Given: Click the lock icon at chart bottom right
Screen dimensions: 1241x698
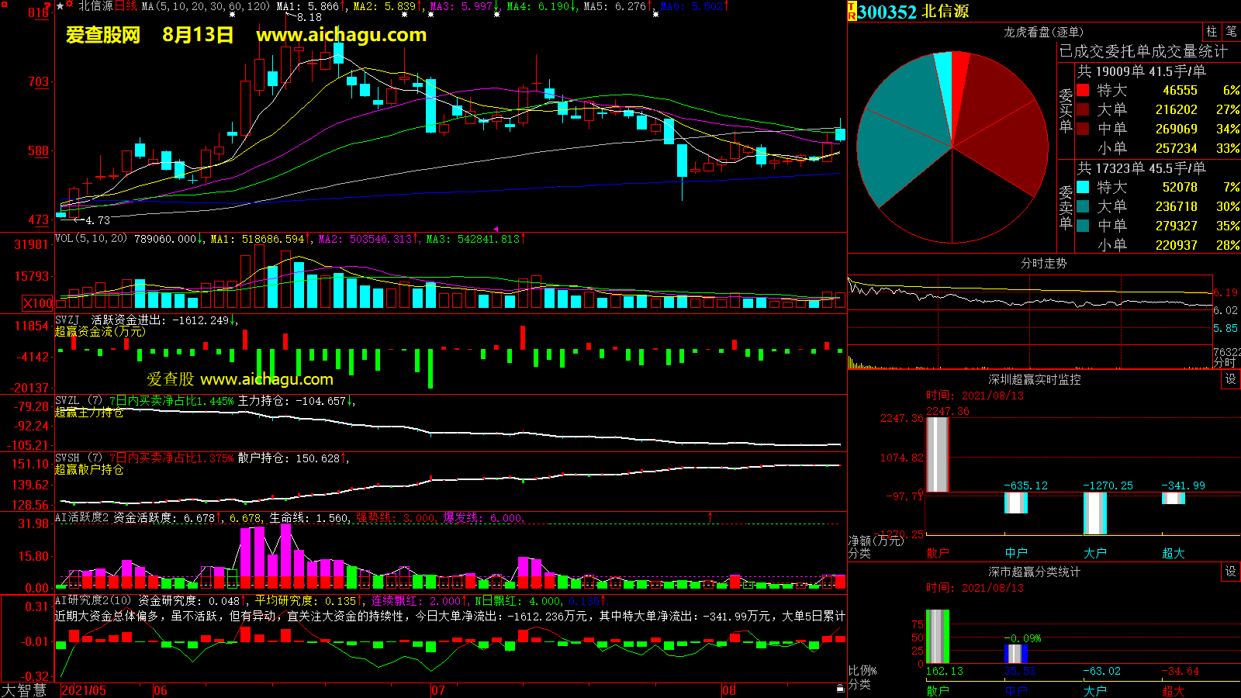Looking at the screenshot, I should point(840,689).
